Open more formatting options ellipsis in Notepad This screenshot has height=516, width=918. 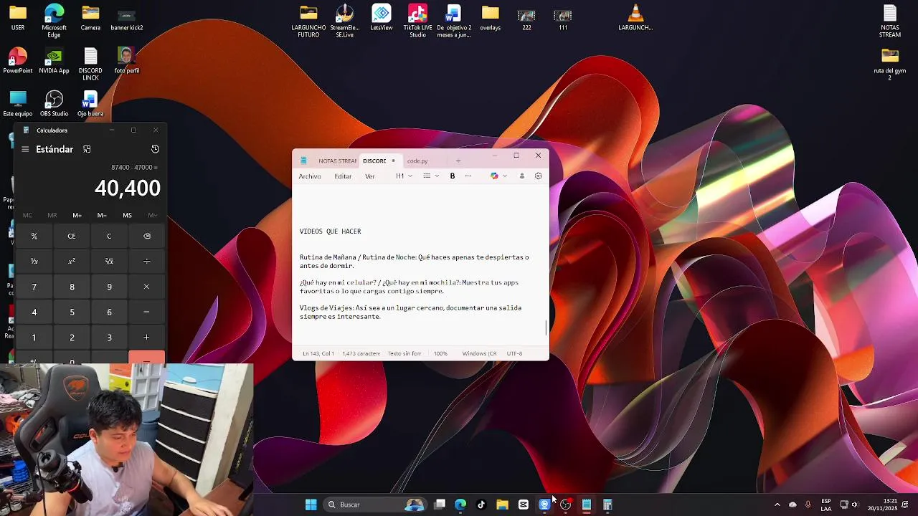click(x=468, y=176)
